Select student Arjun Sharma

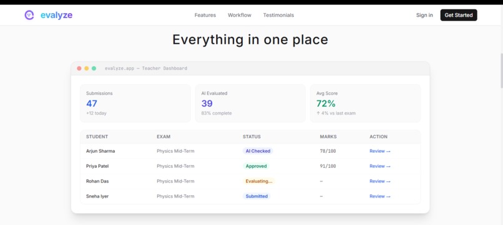pyautogui.click(x=100, y=151)
